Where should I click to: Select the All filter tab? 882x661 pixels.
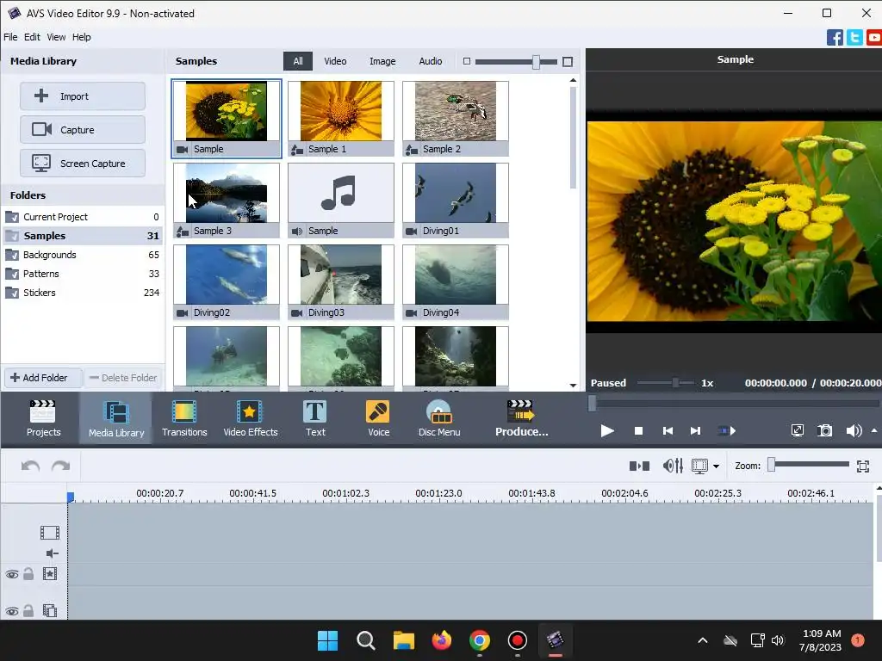coord(297,61)
